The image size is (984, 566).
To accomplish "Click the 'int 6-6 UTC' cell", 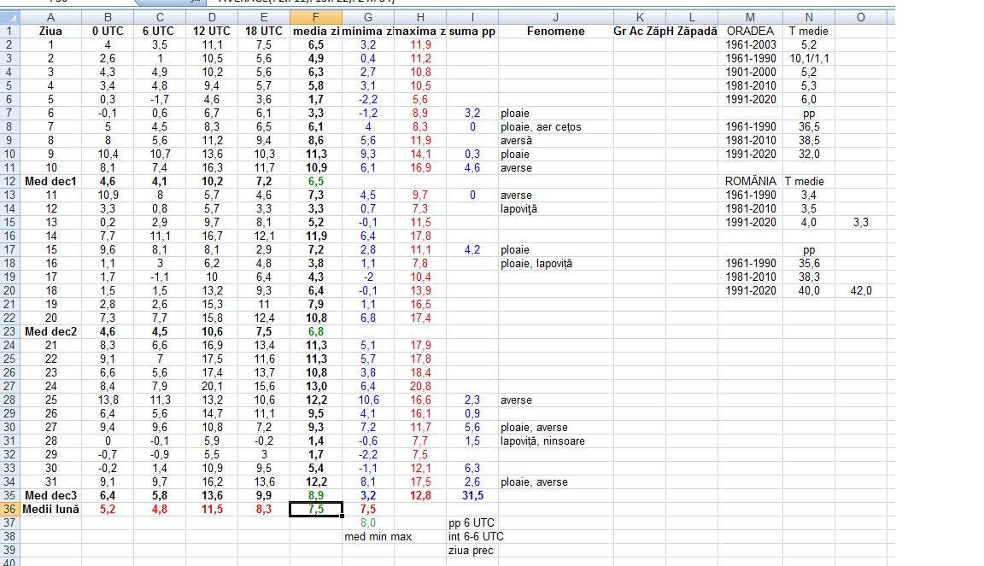I will pos(477,536).
